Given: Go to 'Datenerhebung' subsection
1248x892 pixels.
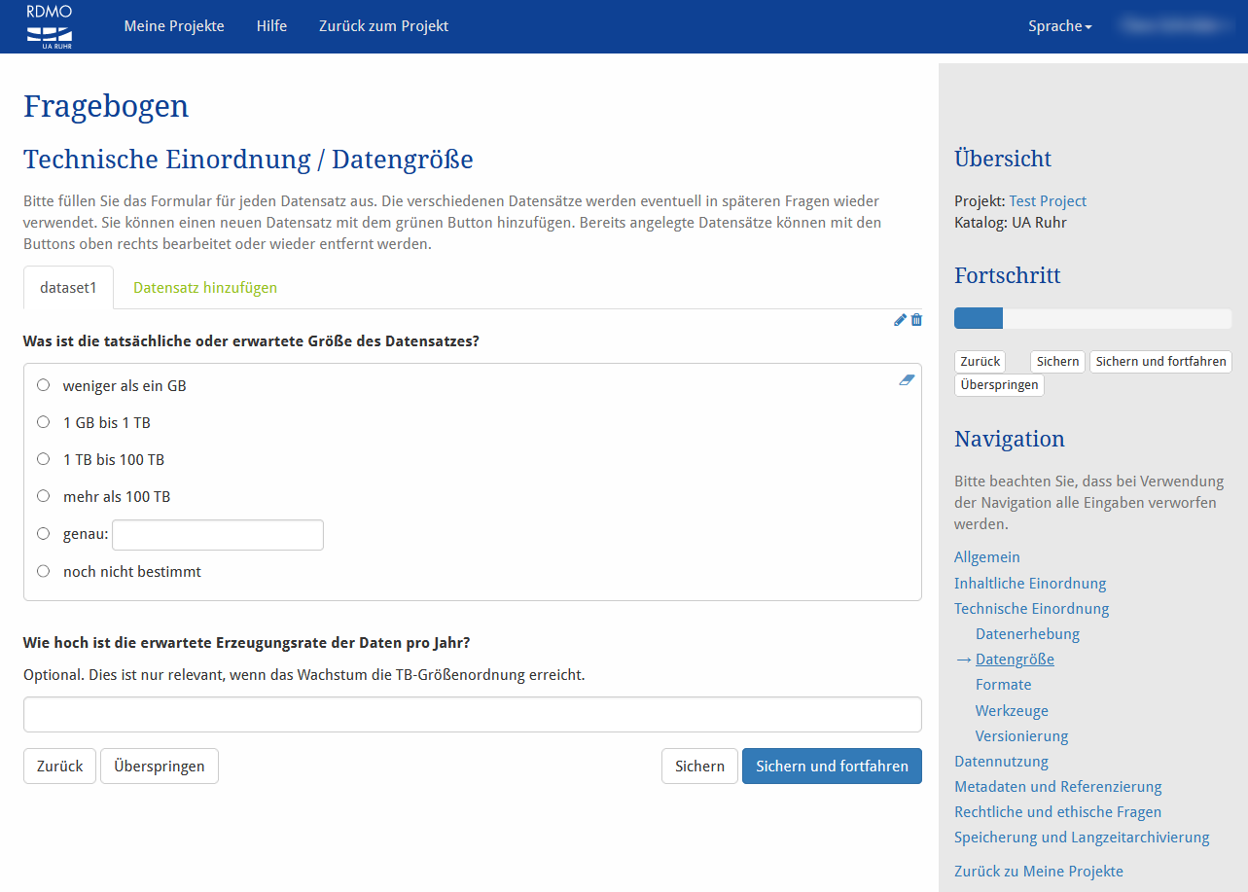Looking at the screenshot, I should point(1027,634).
